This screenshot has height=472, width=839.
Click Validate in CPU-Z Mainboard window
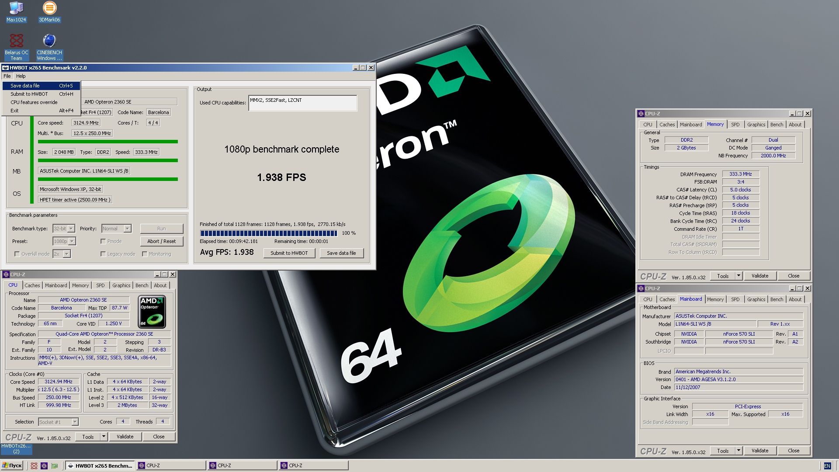tap(760, 451)
